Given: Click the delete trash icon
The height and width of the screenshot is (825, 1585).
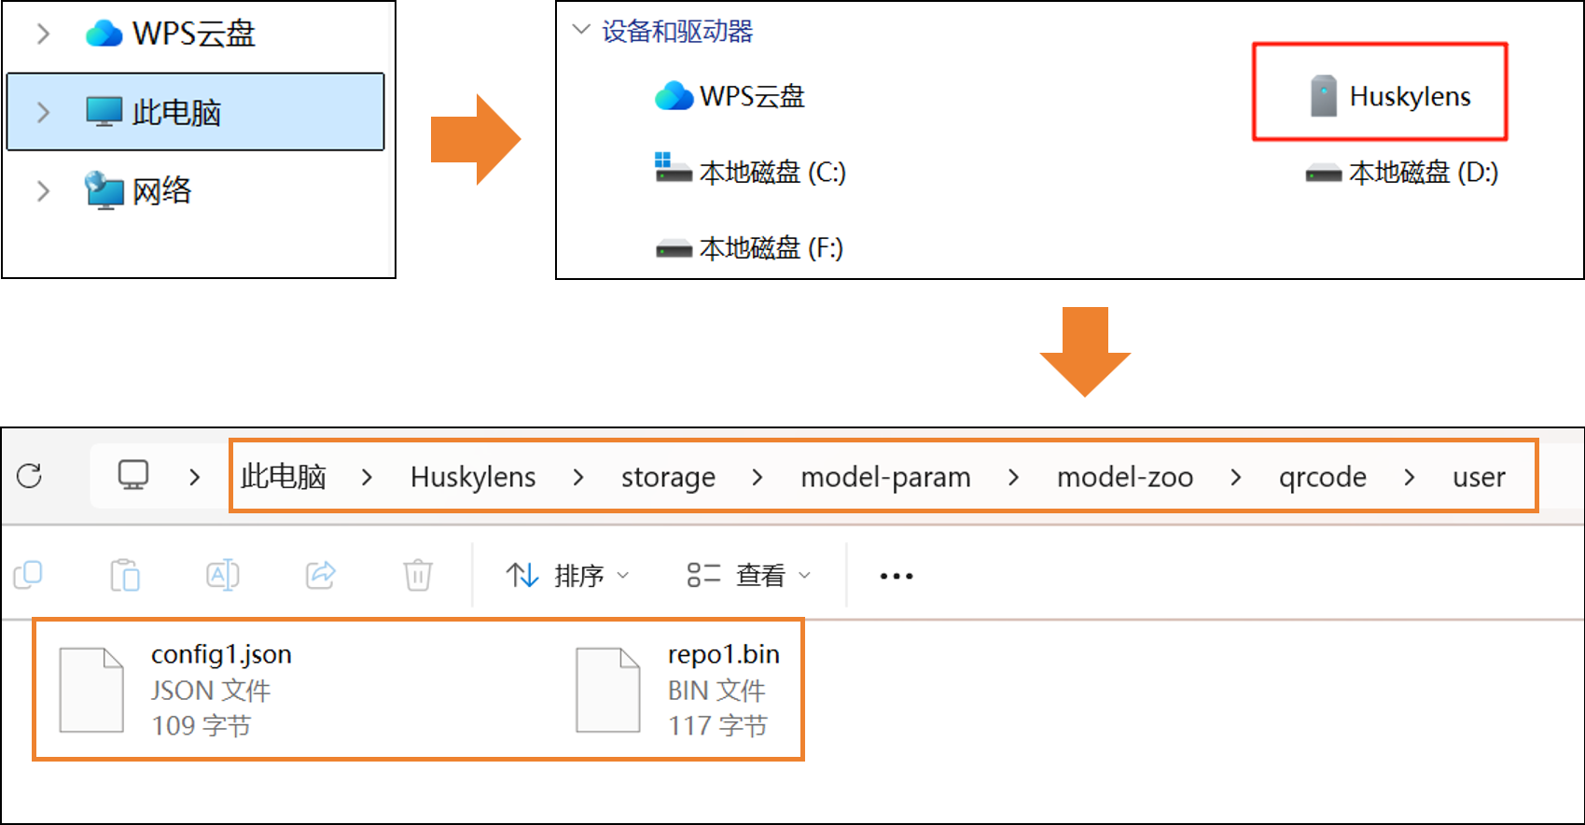Looking at the screenshot, I should click(418, 575).
